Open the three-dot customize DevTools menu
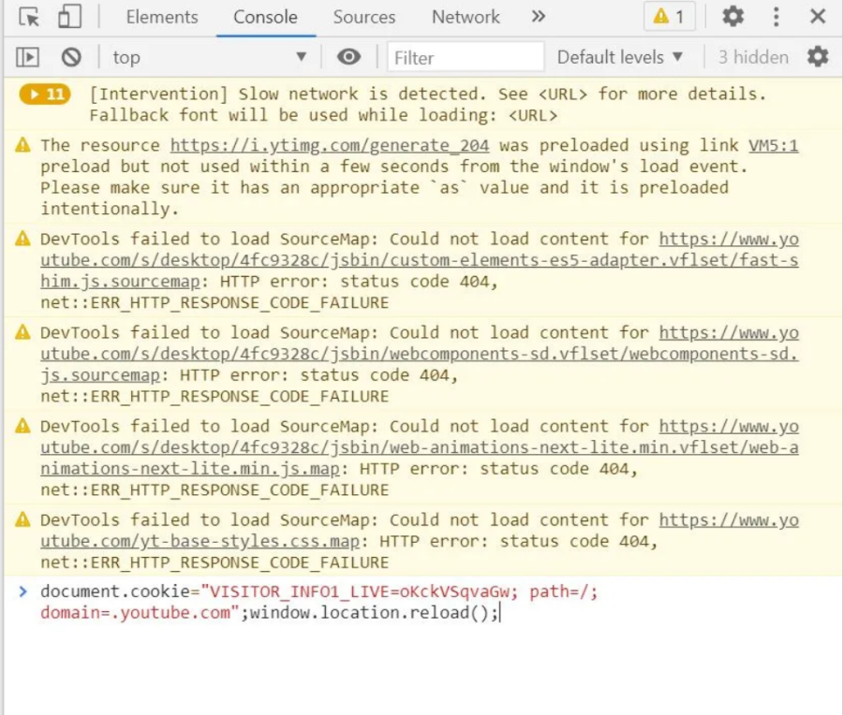This screenshot has height=715, width=843. click(776, 17)
